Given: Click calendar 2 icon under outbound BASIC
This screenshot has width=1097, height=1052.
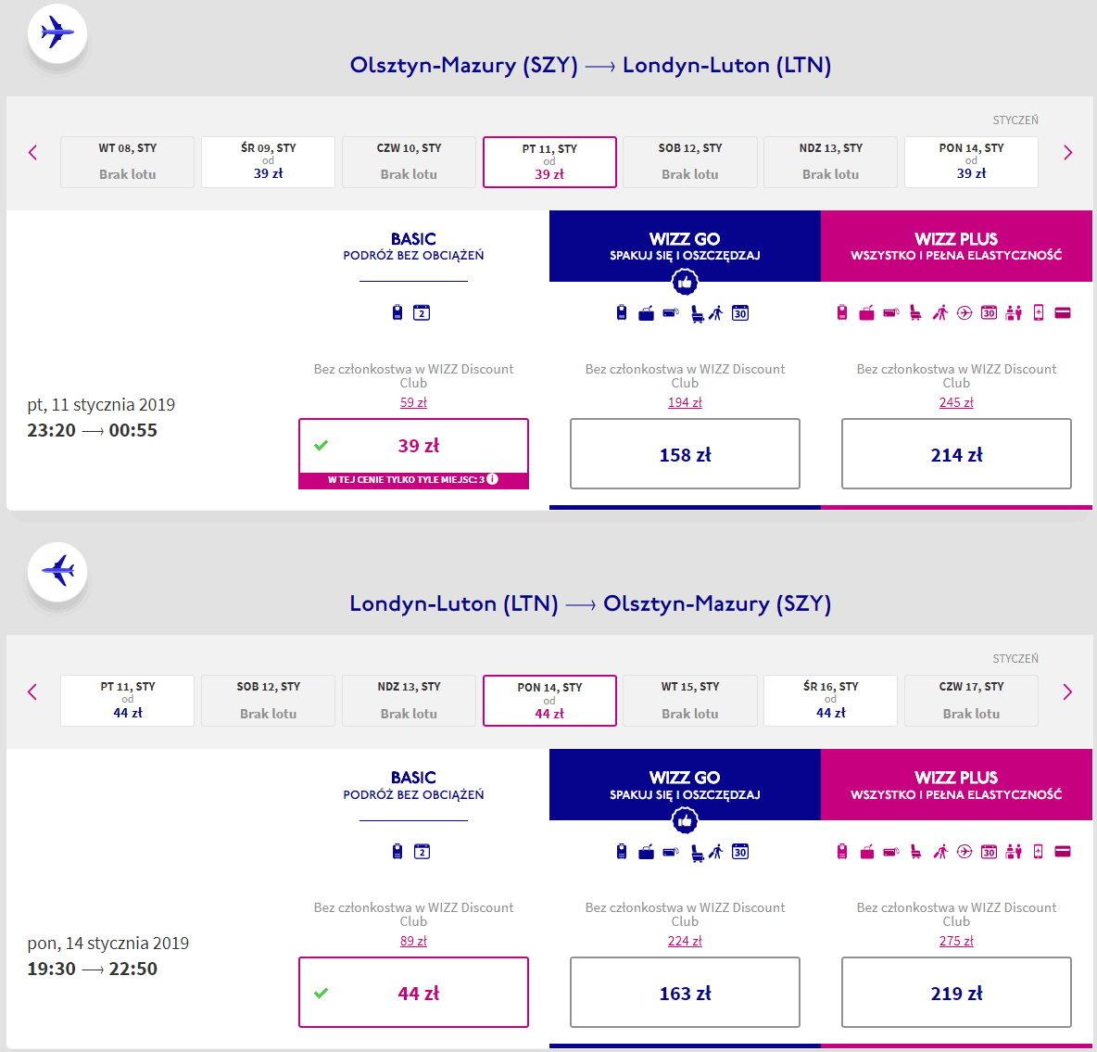Looking at the screenshot, I should tap(422, 313).
